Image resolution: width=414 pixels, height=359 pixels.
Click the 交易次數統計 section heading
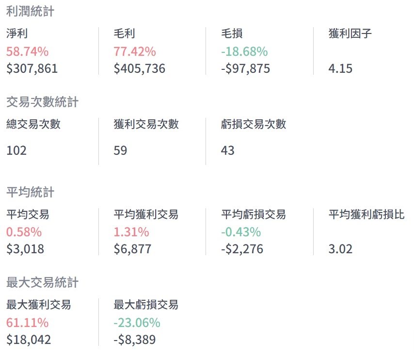pos(42,102)
